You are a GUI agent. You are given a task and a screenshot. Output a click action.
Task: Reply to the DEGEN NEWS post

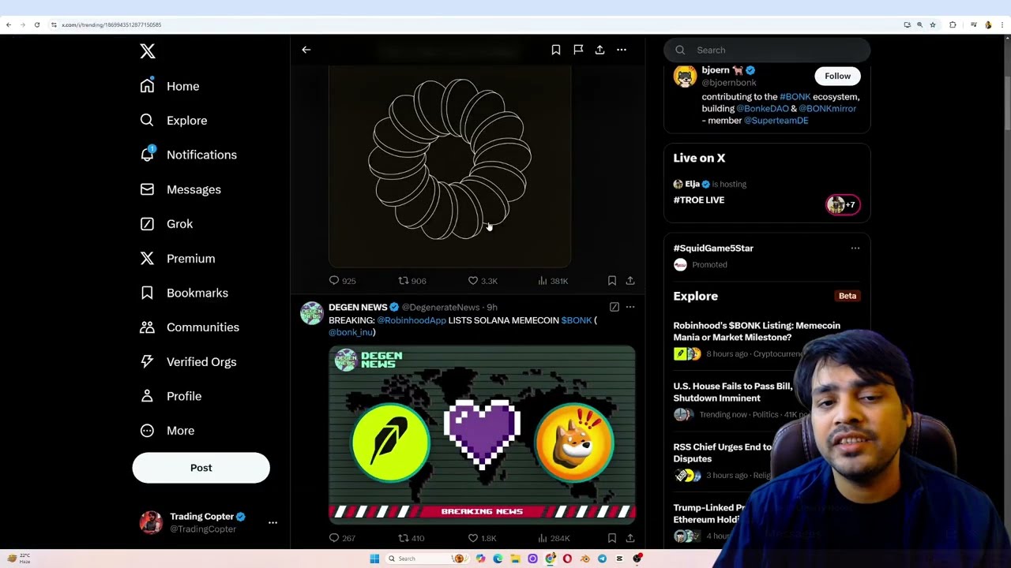click(342, 538)
